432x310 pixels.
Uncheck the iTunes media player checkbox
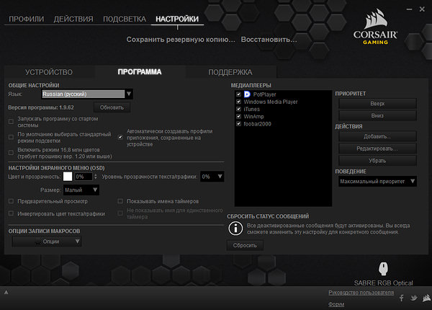pos(238,109)
